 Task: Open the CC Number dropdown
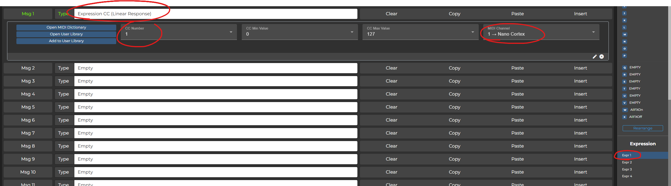[x=179, y=32]
